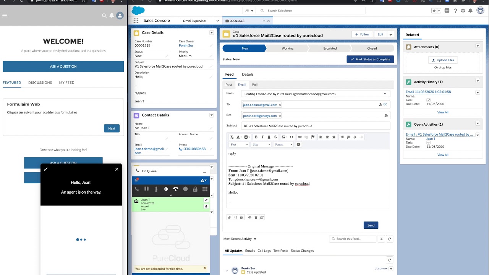Expand the Case Details panel menu arrow

click(x=212, y=32)
